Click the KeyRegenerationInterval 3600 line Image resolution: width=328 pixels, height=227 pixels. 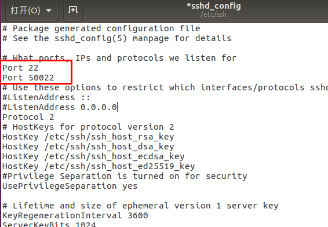pyautogui.click(x=75, y=215)
